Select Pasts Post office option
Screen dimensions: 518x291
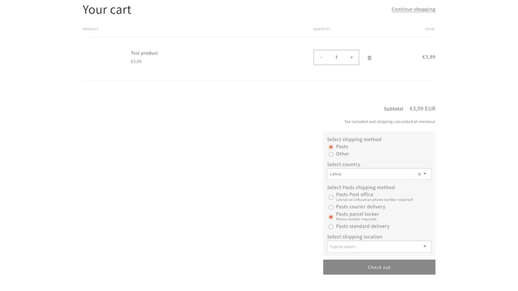pyautogui.click(x=331, y=197)
